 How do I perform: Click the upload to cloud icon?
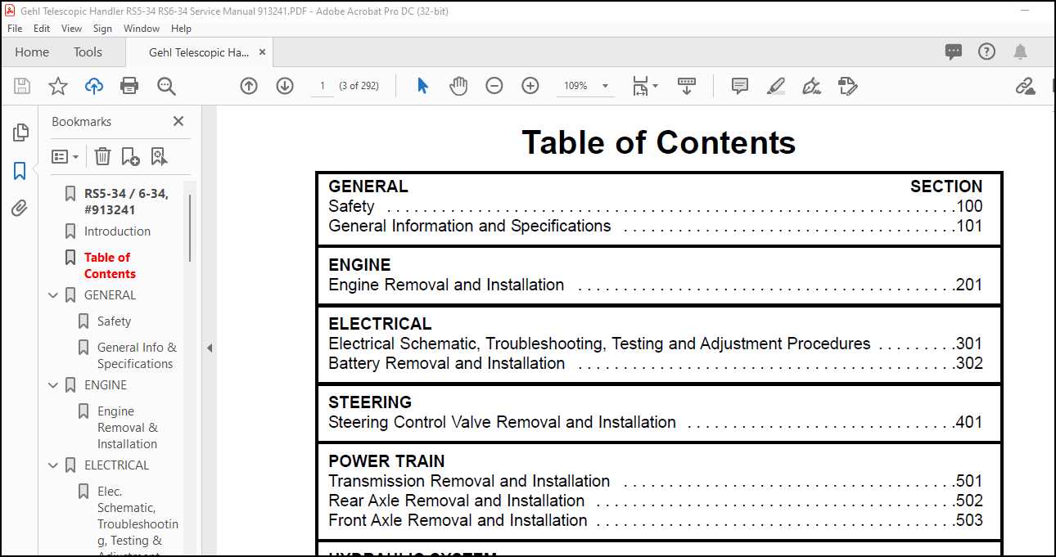pyautogui.click(x=94, y=86)
